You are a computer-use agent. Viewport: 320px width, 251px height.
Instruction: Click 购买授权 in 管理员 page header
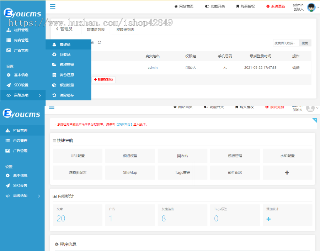pyautogui.click(x=245, y=6)
